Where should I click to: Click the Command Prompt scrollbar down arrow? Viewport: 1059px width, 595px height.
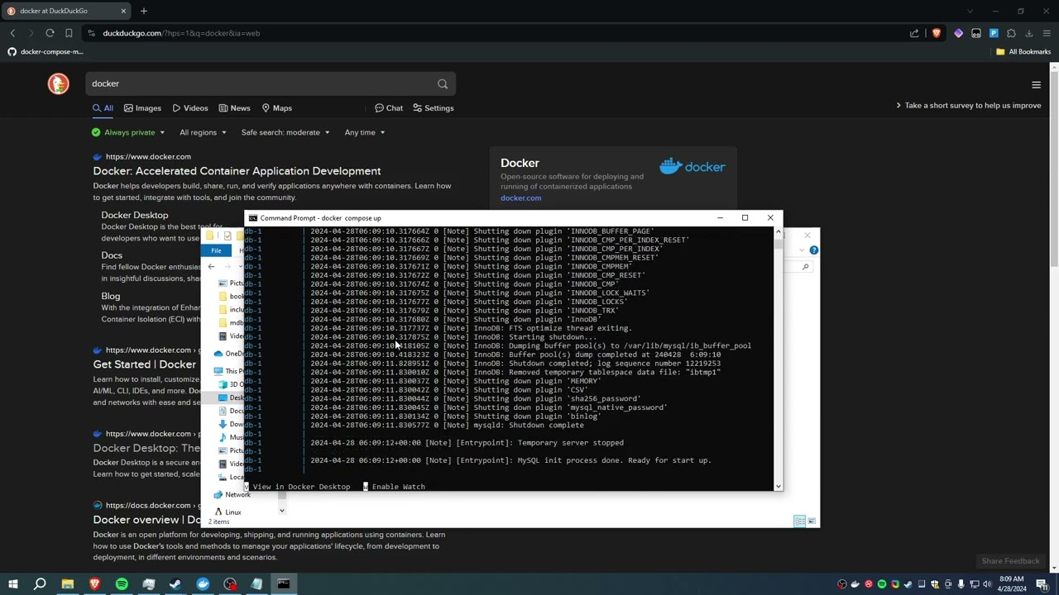pos(779,487)
